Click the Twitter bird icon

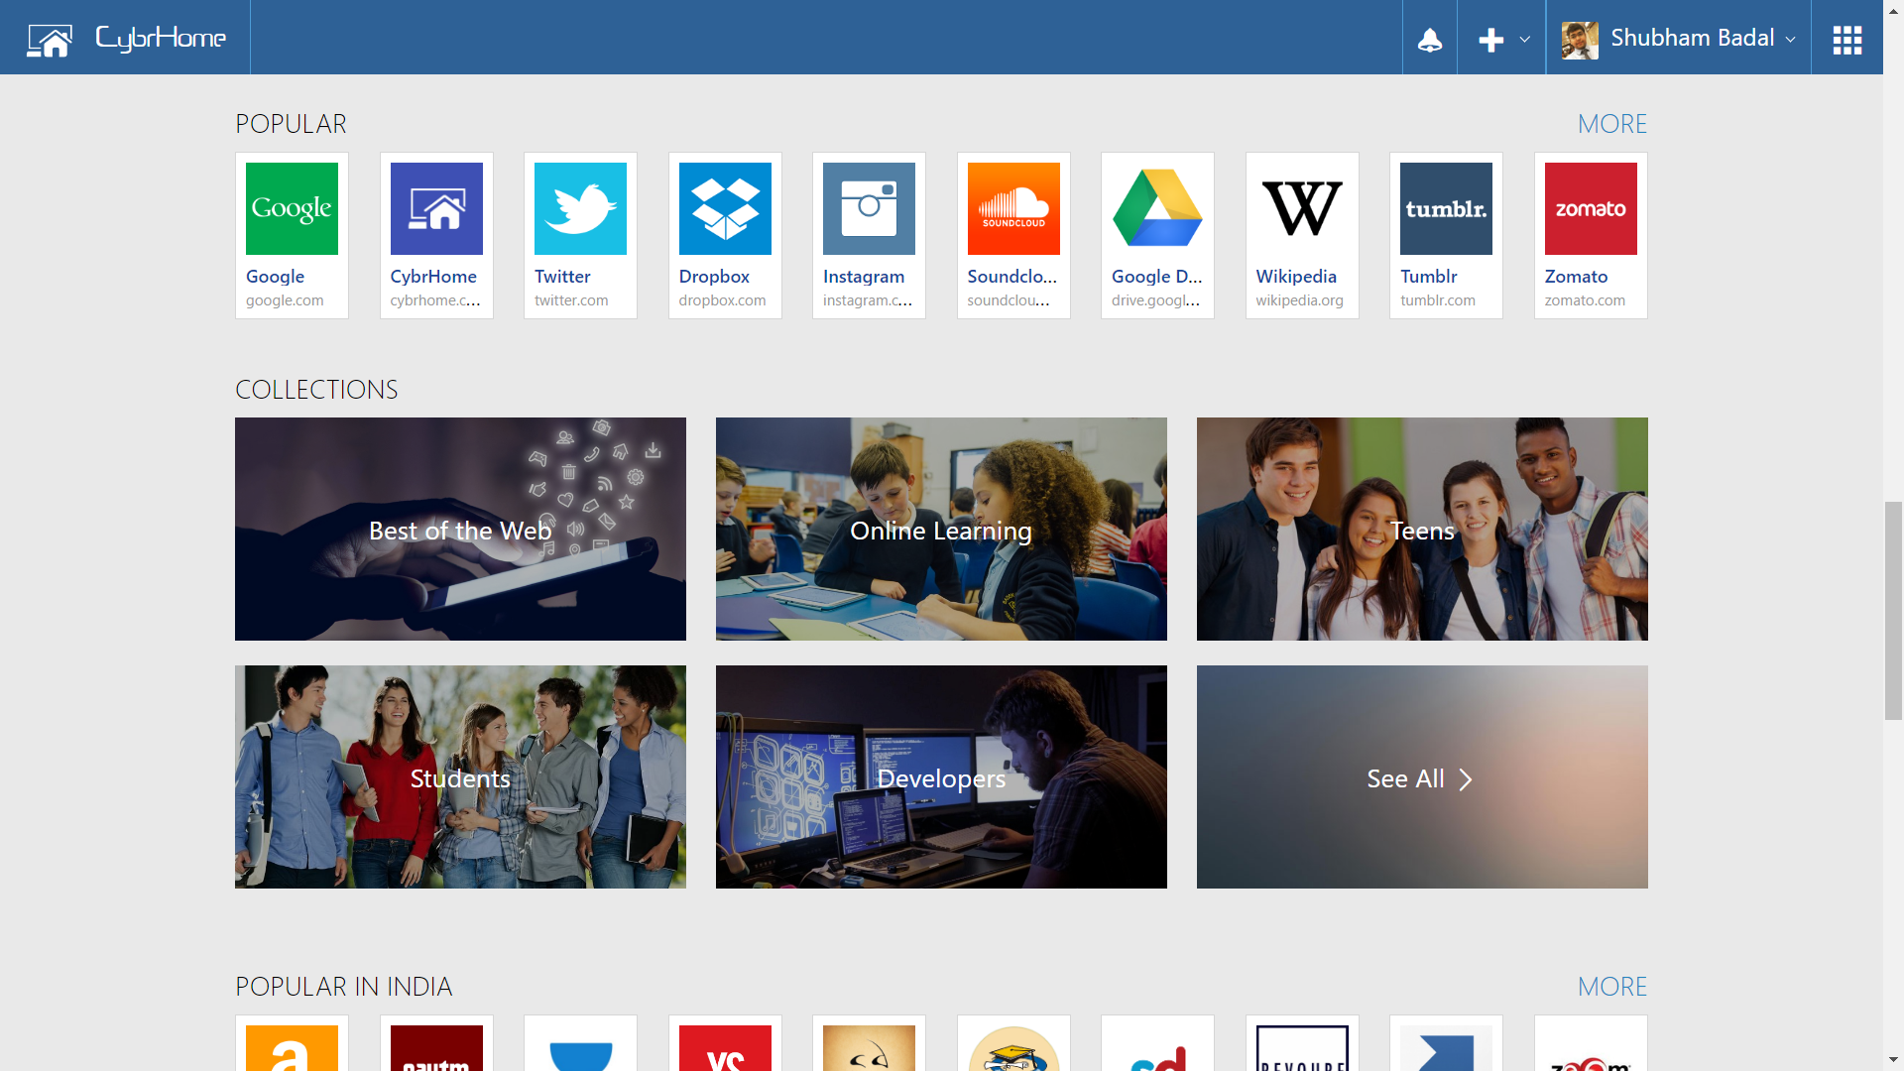click(580, 208)
